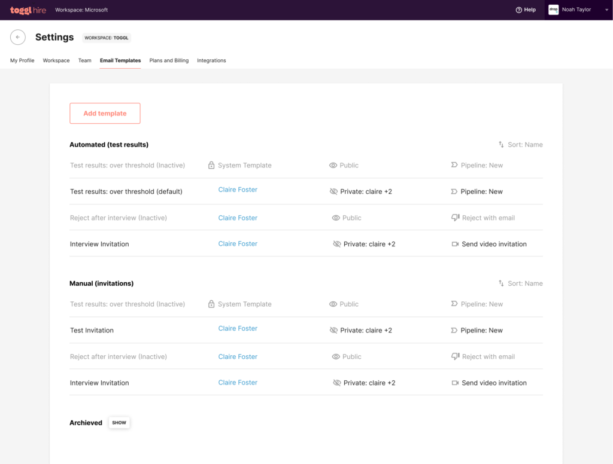Open Claire Foster's link on Test Invitation
This screenshot has height=464, width=613.
point(237,328)
